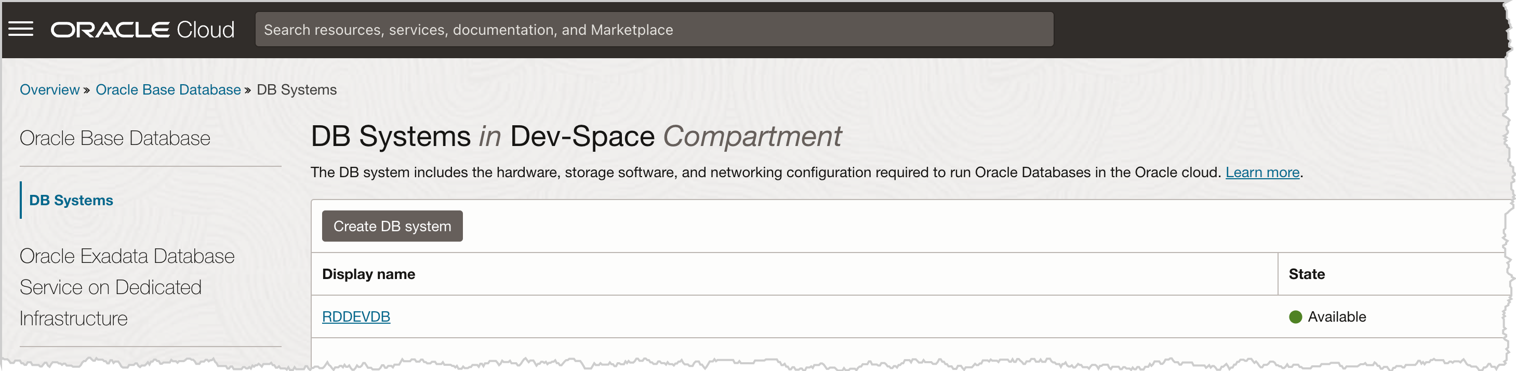This screenshot has width=1516, height=371.
Task: Click the Display name column header
Action: point(368,274)
